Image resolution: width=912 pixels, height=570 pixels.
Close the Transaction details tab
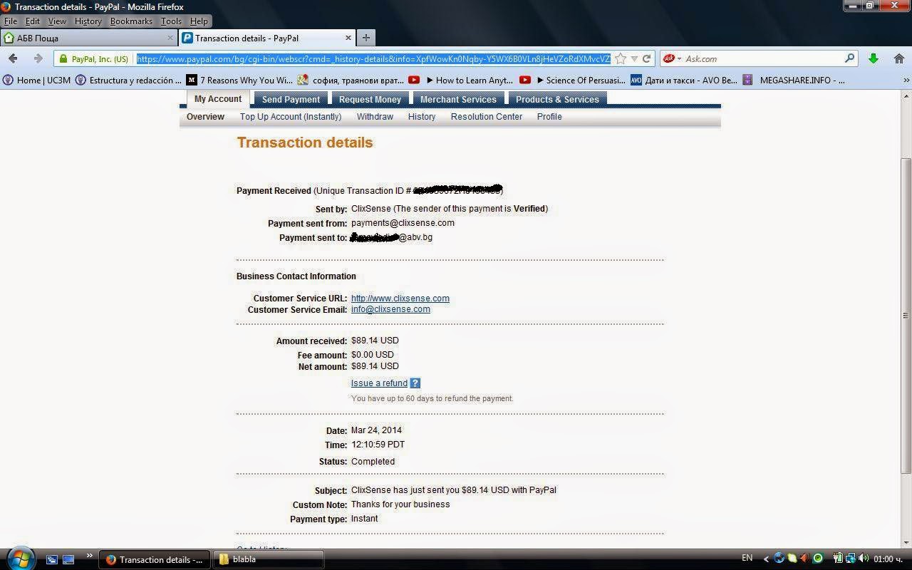[x=348, y=38]
